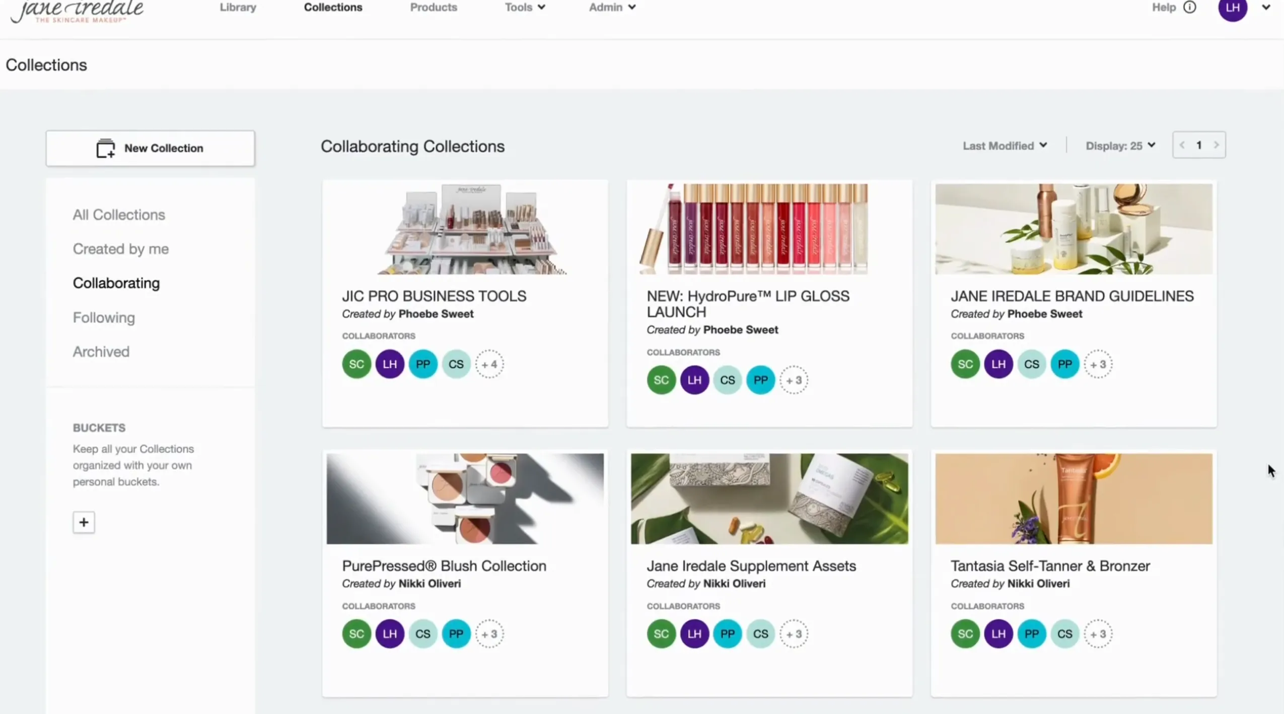The width and height of the screenshot is (1284, 714).
Task: Click the LH collaborator on PurePressed Blush Collection
Action: tap(390, 634)
